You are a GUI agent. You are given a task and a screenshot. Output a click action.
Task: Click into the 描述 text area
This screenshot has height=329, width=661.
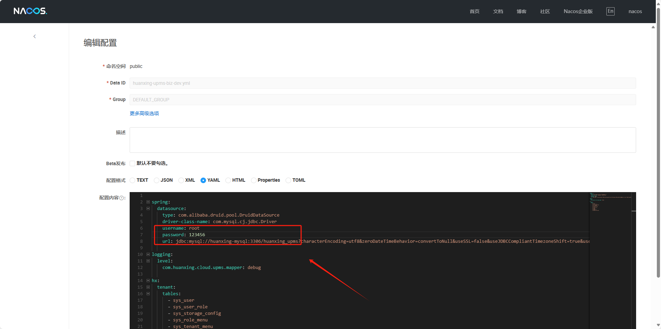coord(382,140)
